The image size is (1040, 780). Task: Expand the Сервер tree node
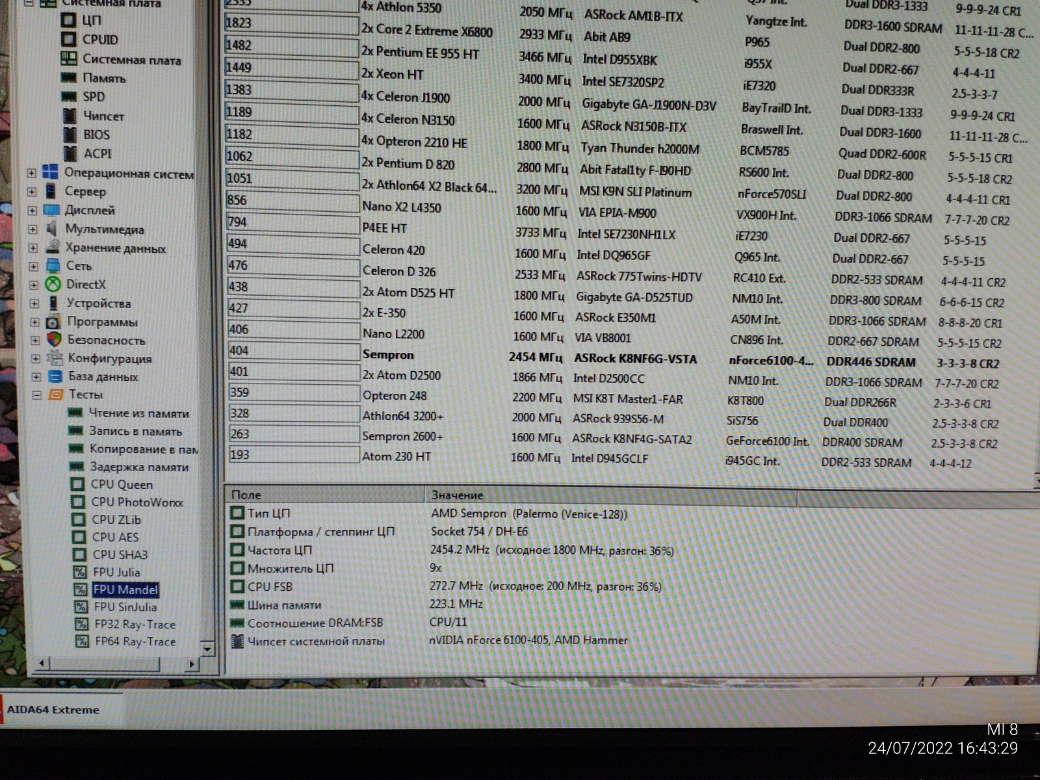(x=31, y=192)
